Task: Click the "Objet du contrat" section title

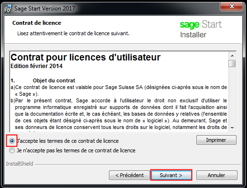Action: tap(54, 80)
